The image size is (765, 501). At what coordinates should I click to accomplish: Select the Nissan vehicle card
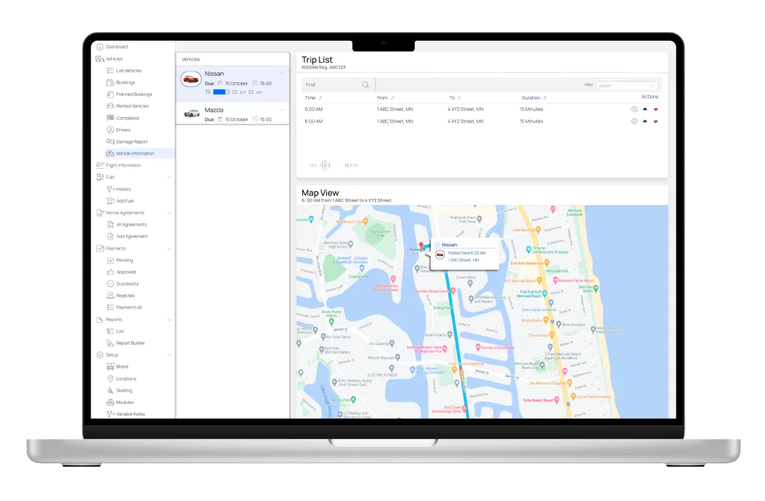click(232, 83)
